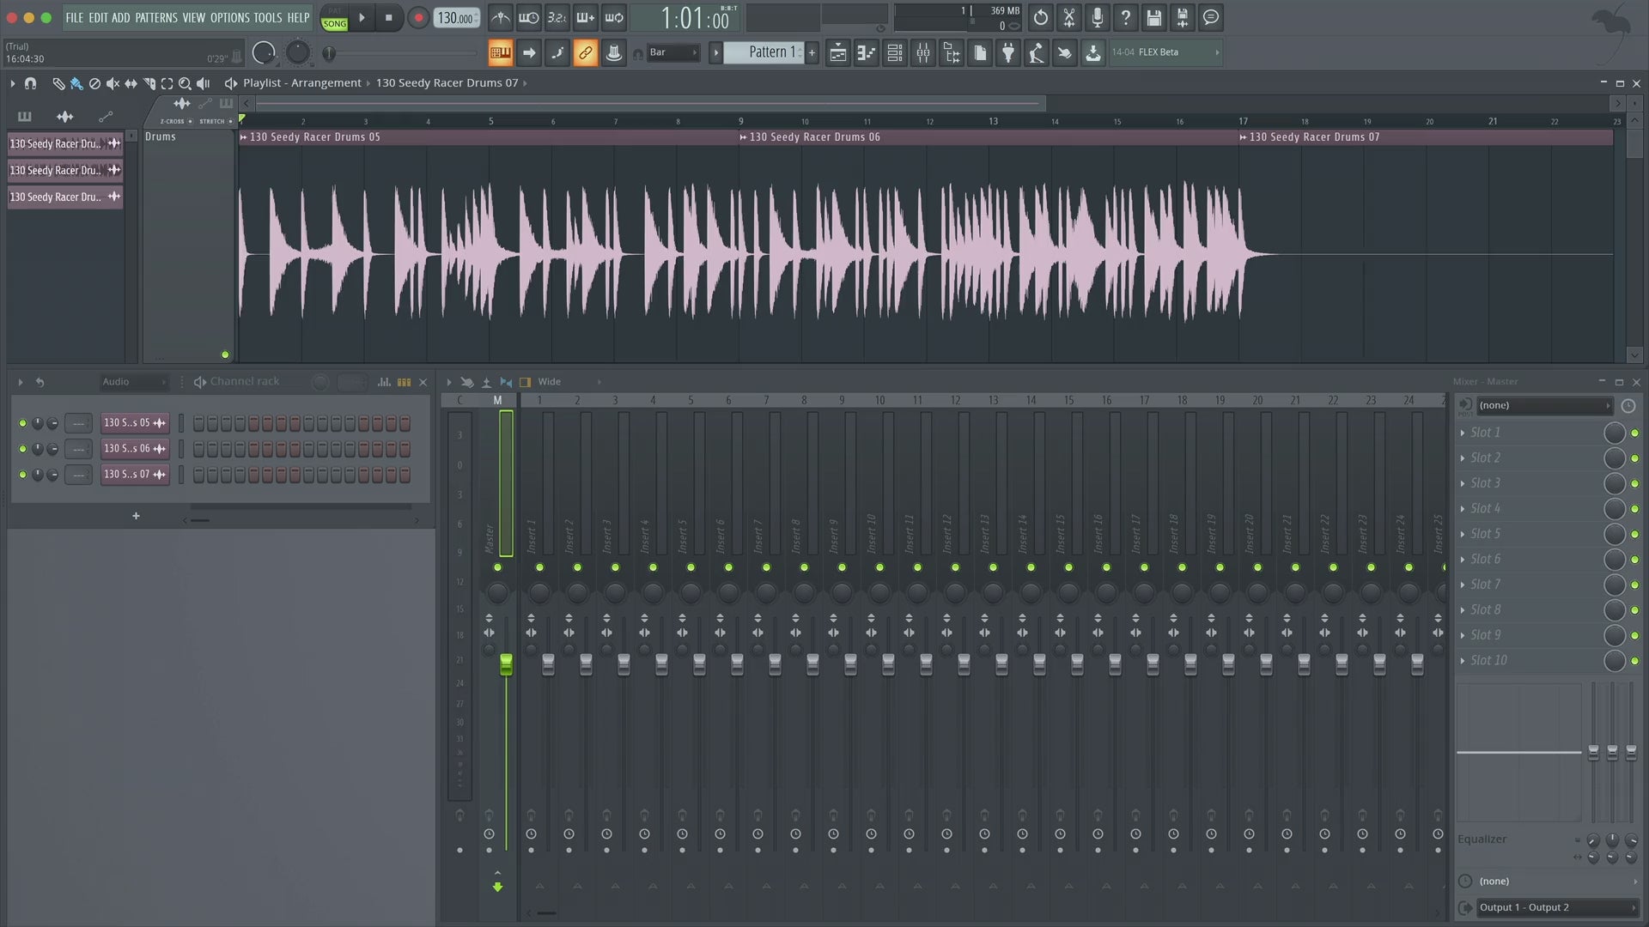Screen dimensions: 1649x927
Task: Open the mixer view icon
Action: click(x=922, y=53)
